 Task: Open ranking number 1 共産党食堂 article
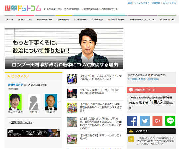pyautogui.click(x=155, y=141)
